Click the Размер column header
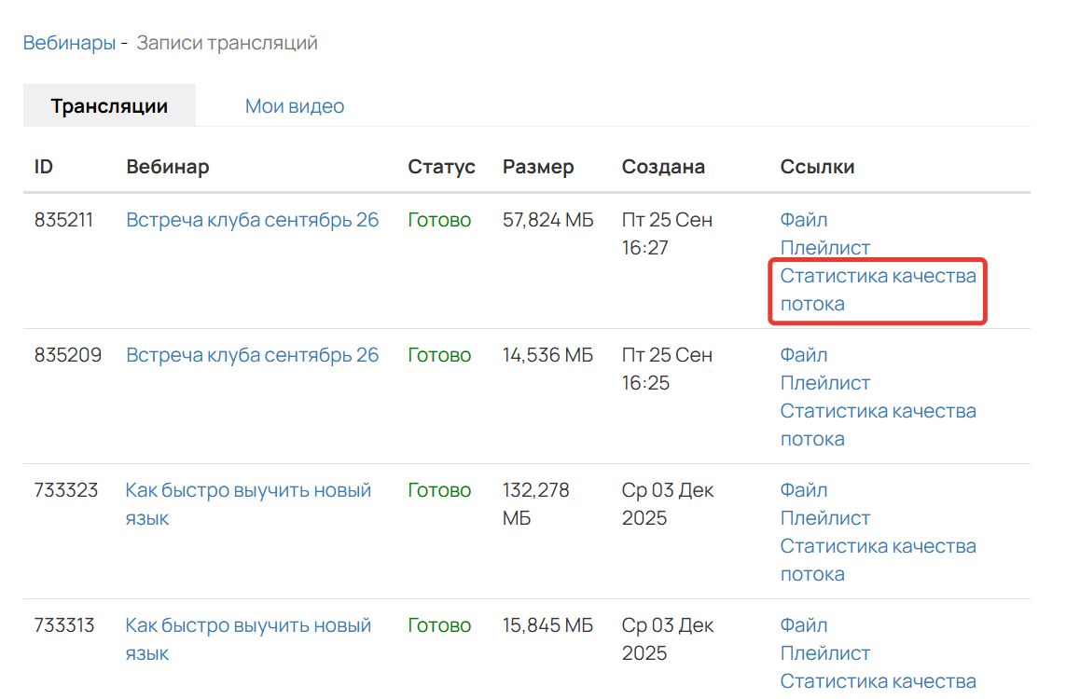This screenshot has height=699, width=1066. [538, 167]
